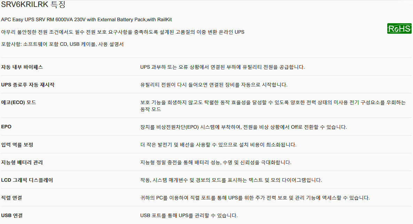
Task: Click the USB 포트 management description
Action: [189, 216]
